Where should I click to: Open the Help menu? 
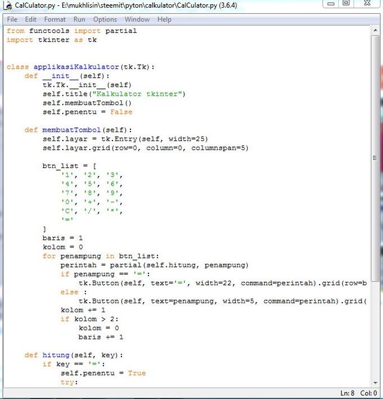164,19
